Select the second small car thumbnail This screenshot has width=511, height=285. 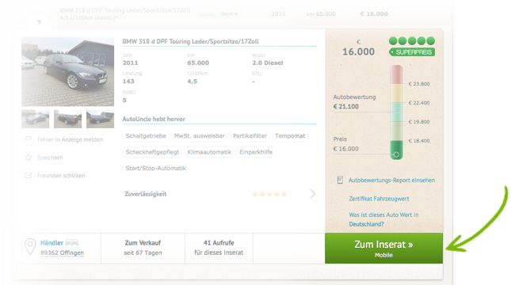click(68, 119)
